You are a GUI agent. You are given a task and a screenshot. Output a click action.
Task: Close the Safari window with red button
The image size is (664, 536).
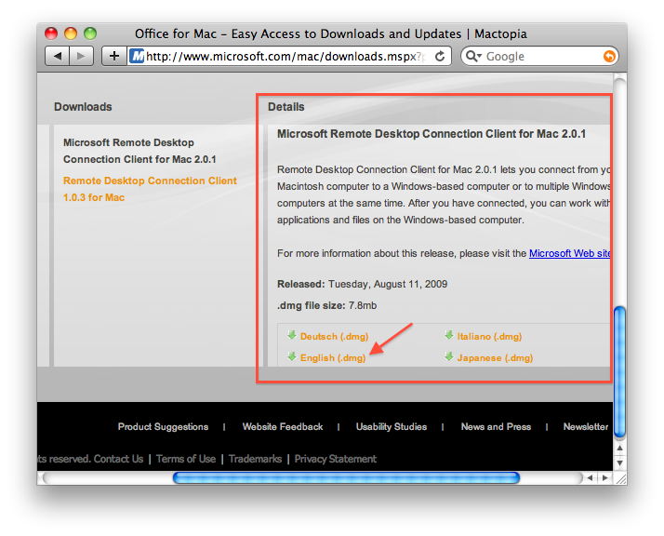coord(51,33)
